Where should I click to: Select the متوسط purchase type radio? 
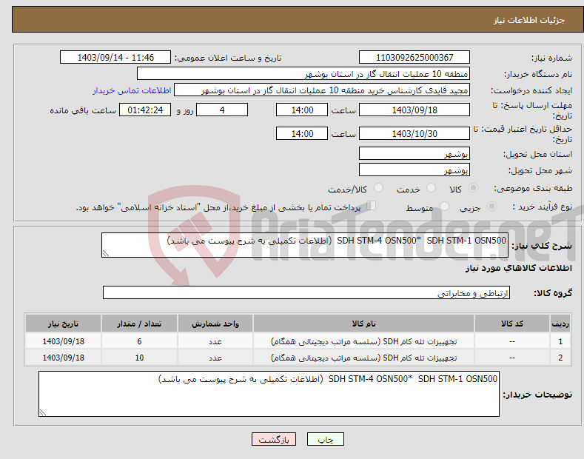[x=444, y=207]
